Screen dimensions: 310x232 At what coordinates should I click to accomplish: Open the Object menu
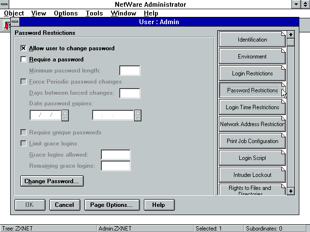[x=14, y=13]
